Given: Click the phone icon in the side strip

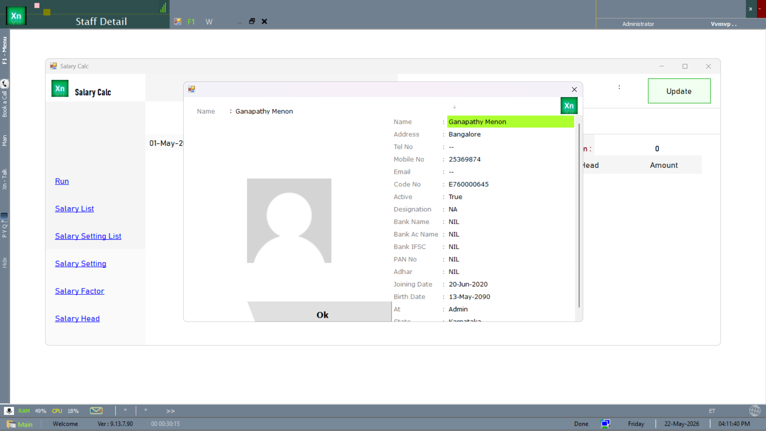Looking at the screenshot, I should pyautogui.click(x=4, y=83).
